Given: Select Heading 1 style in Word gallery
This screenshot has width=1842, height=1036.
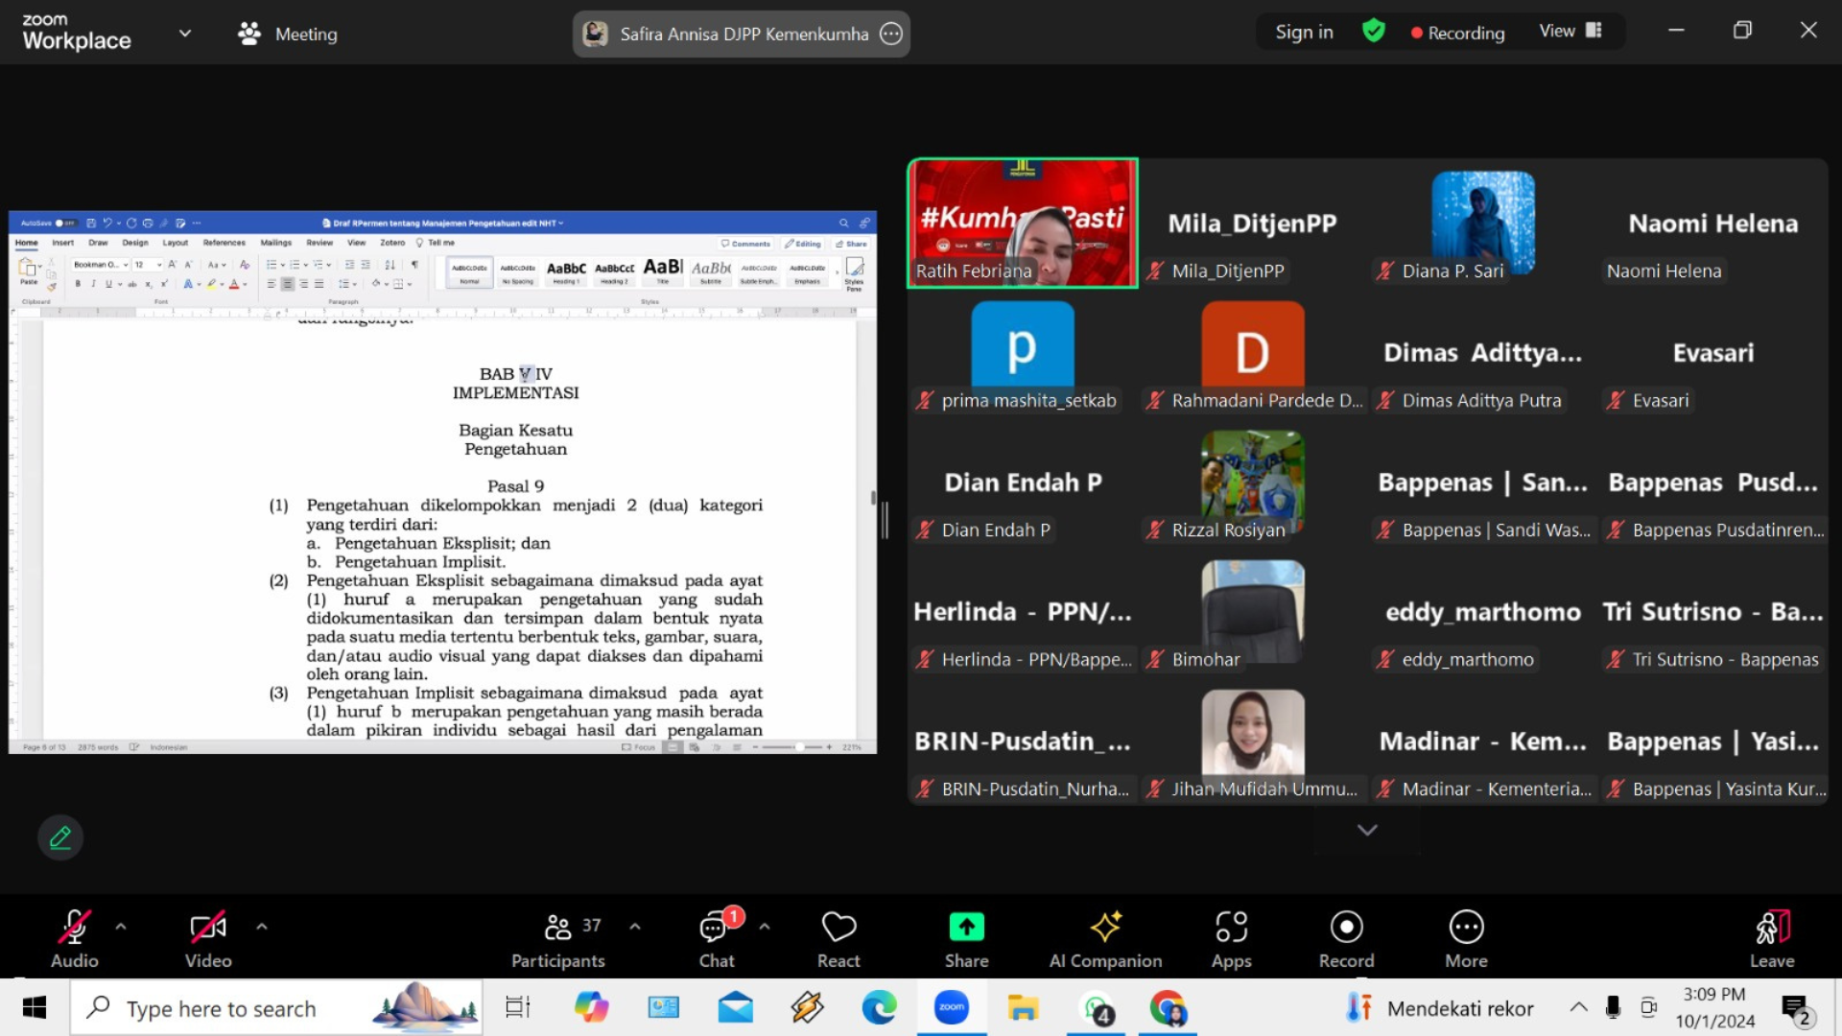Looking at the screenshot, I should (566, 272).
